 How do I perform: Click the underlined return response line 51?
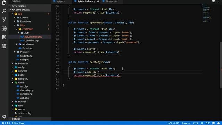coord(97,75)
